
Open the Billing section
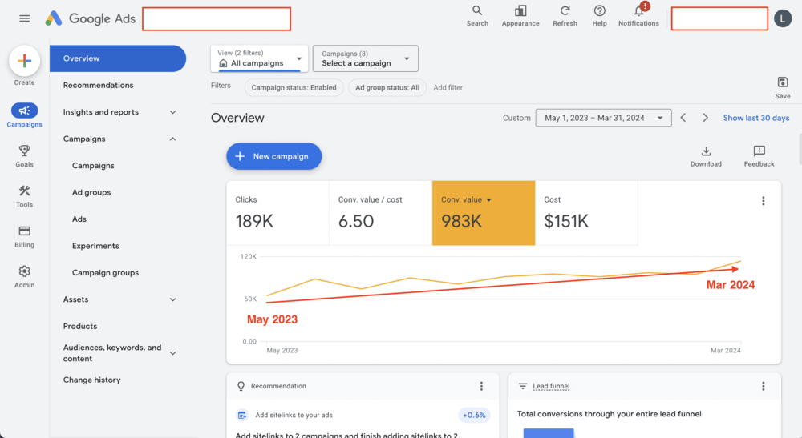(x=24, y=235)
